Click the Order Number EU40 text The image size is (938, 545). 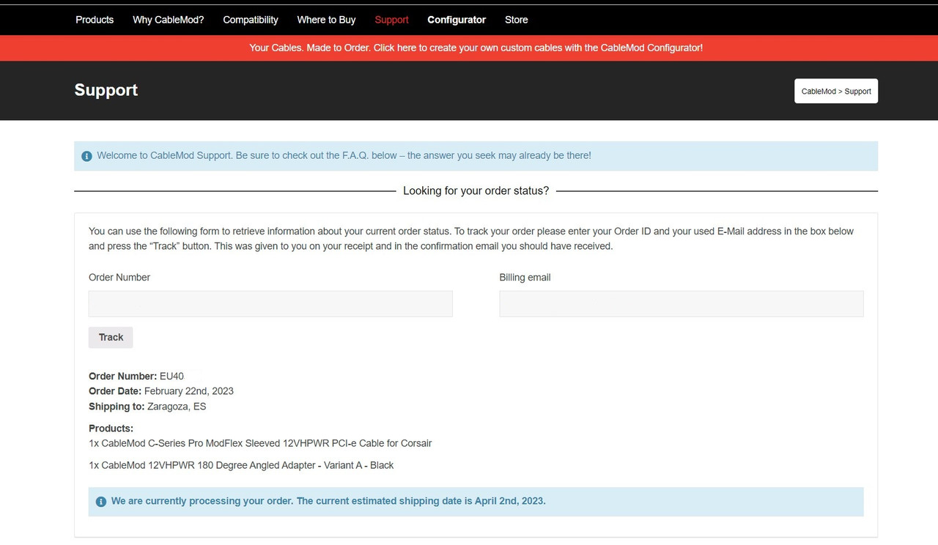click(136, 376)
